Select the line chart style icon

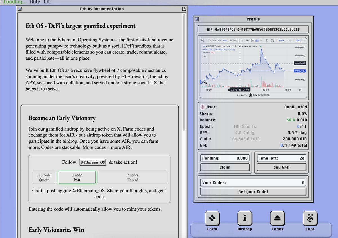248,41
